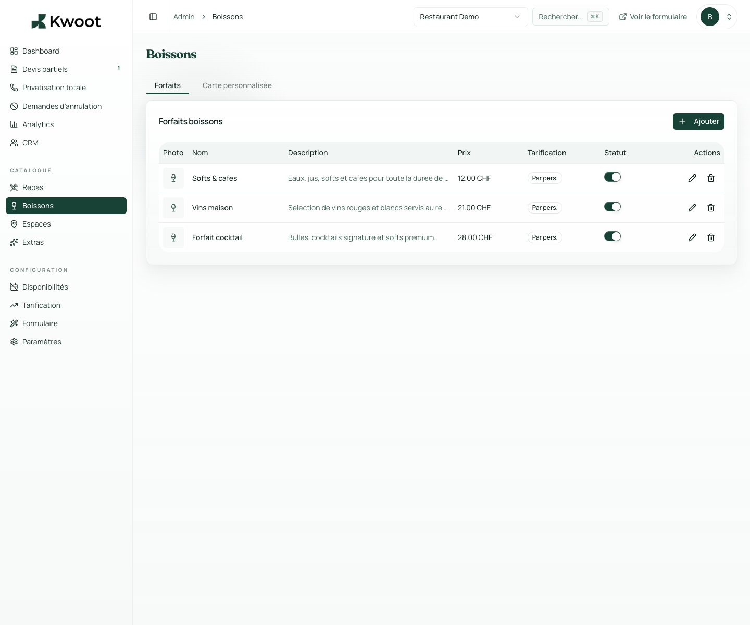Click the Softs & cafes description text

pyautogui.click(x=368, y=178)
